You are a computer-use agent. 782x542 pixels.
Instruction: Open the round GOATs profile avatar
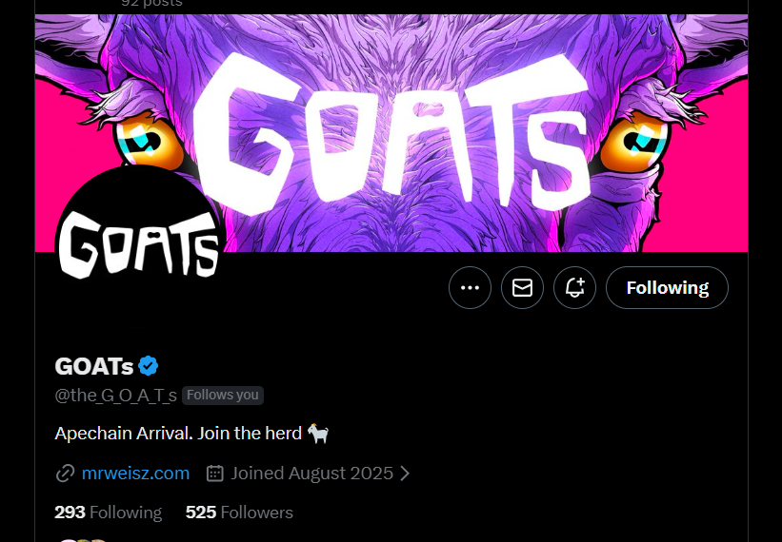pyautogui.click(x=140, y=247)
